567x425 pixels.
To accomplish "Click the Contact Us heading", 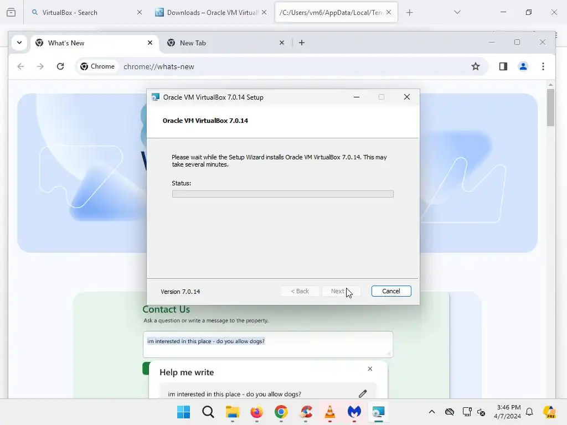I will 166,309.
